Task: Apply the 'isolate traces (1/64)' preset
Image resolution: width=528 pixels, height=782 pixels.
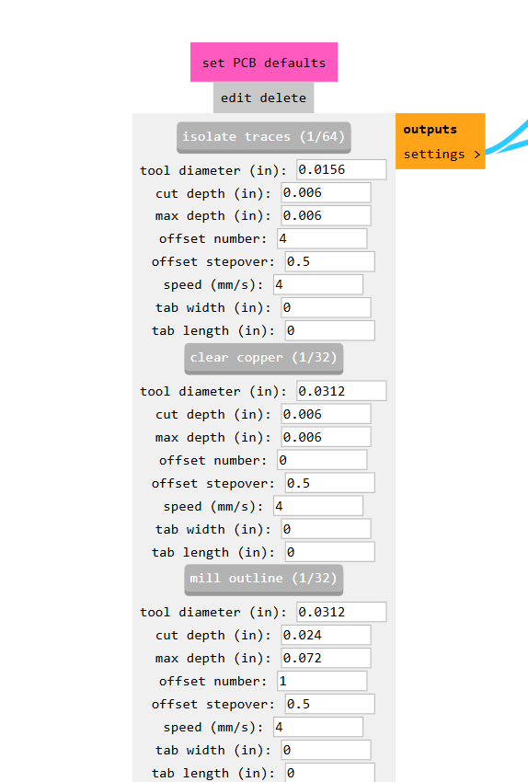Action: (264, 137)
